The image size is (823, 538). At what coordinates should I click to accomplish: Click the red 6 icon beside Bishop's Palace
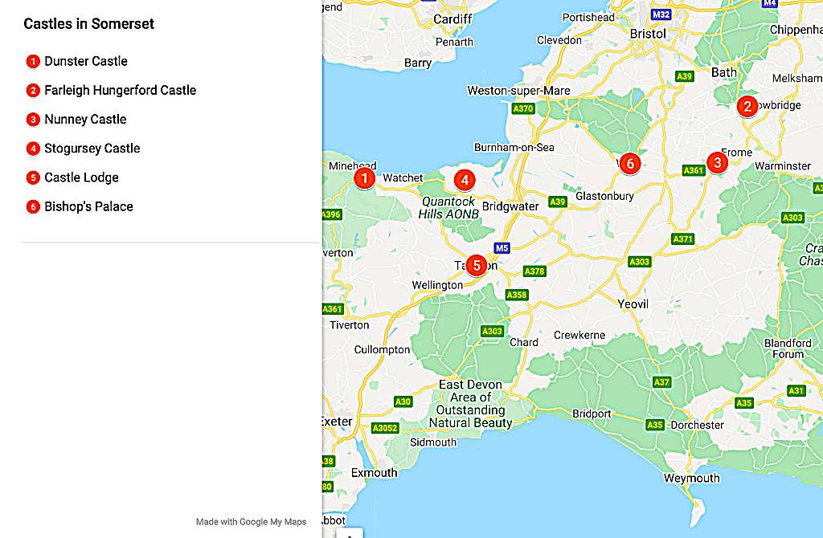33,207
